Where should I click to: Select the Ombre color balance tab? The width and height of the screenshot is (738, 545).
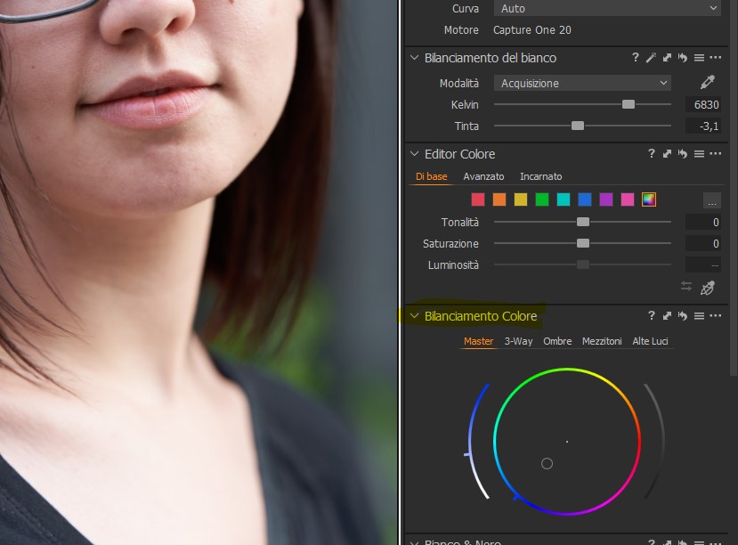tap(557, 341)
